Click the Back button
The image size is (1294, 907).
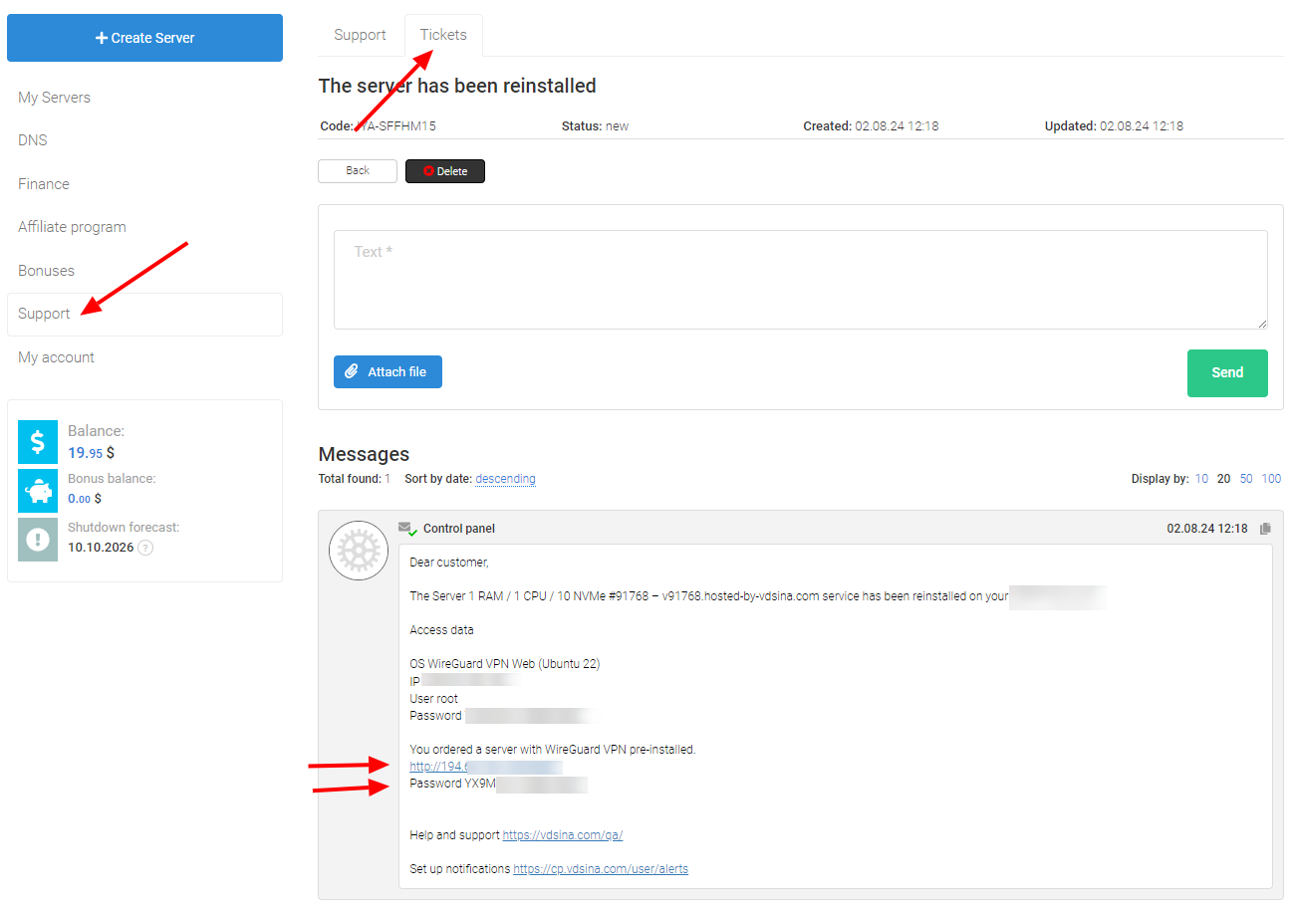tap(358, 171)
